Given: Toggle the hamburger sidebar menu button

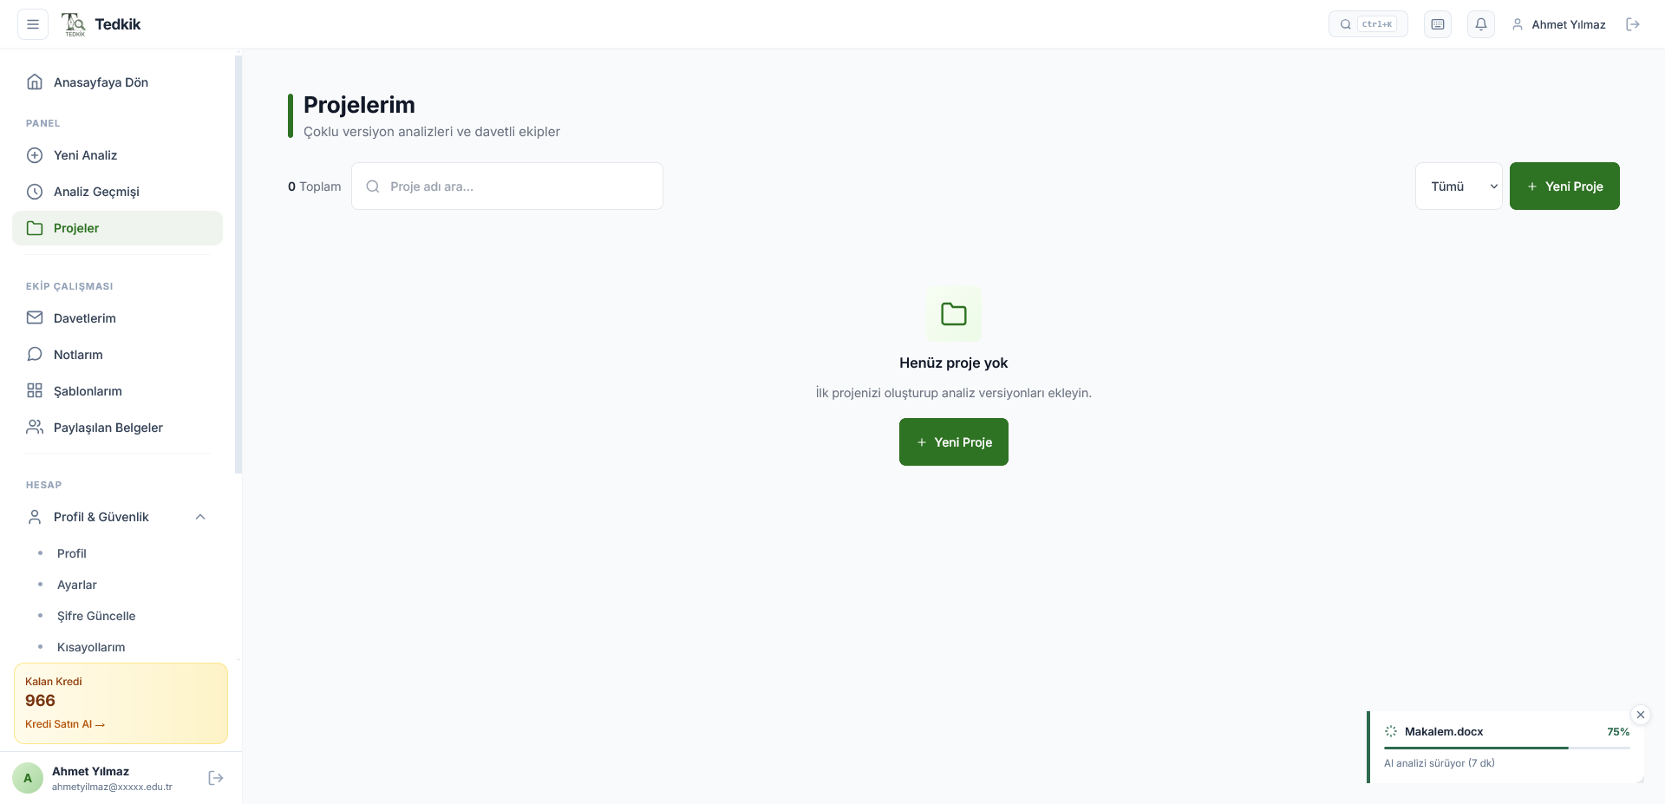Looking at the screenshot, I should (x=33, y=24).
